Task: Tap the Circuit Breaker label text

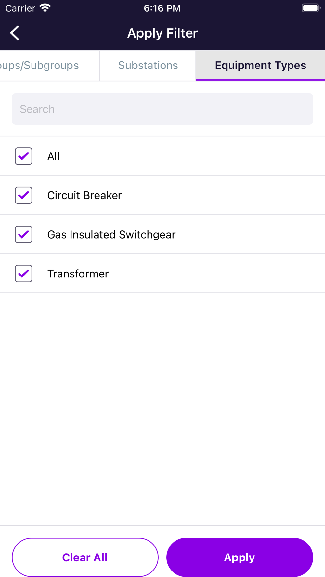Action: (x=84, y=195)
